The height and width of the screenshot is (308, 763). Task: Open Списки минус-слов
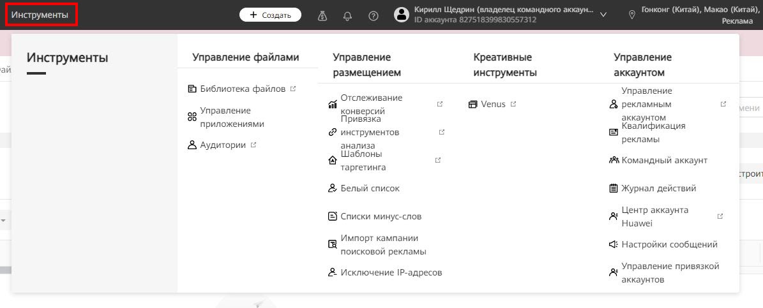point(381,216)
